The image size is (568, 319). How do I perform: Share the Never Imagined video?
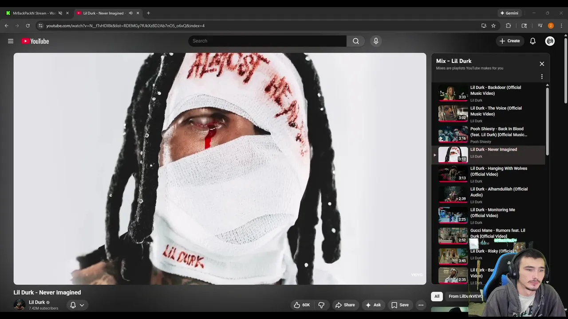click(345, 305)
